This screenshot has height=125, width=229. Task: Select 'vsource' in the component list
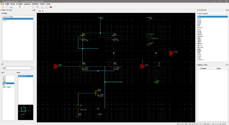point(201,60)
